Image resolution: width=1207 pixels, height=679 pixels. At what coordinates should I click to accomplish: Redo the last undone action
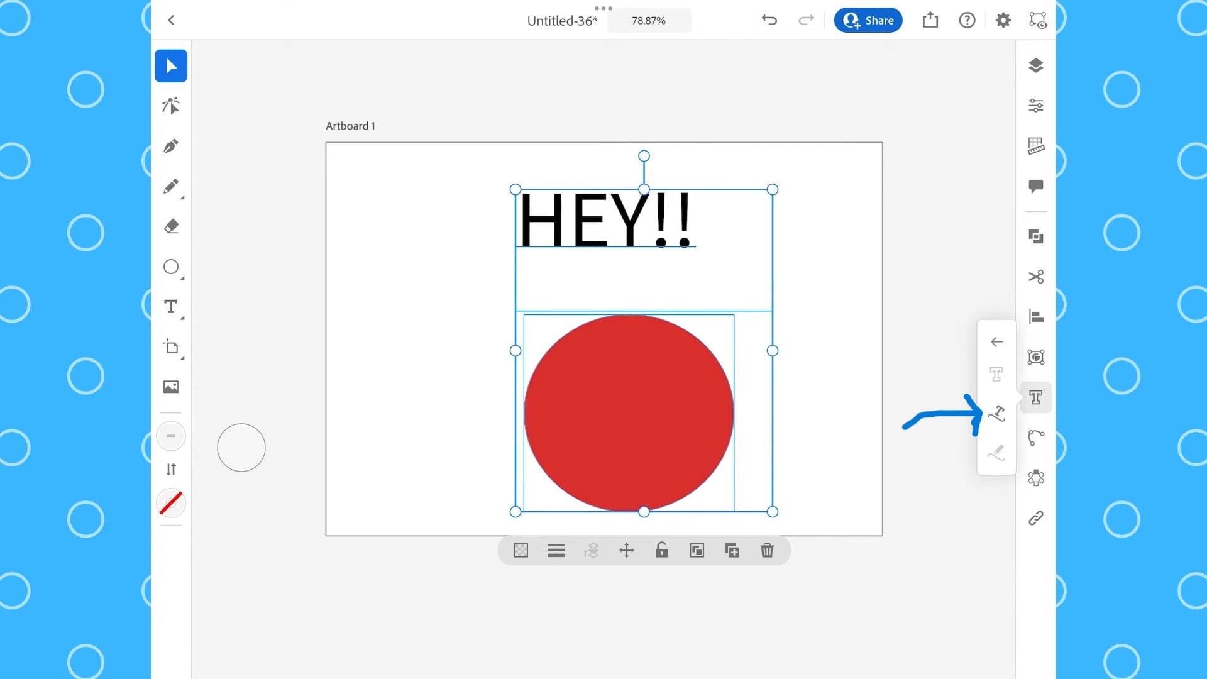(x=806, y=20)
